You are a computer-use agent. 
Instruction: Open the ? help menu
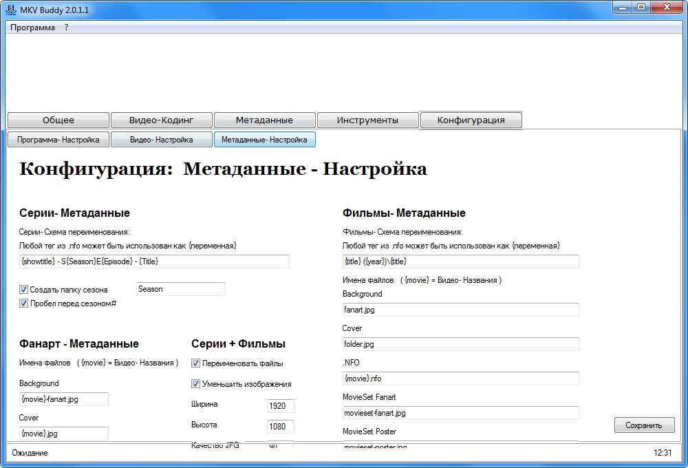66,28
